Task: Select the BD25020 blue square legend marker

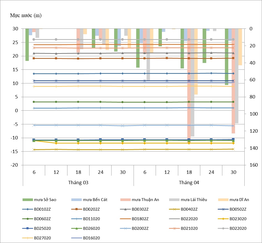Action: [27, 228]
